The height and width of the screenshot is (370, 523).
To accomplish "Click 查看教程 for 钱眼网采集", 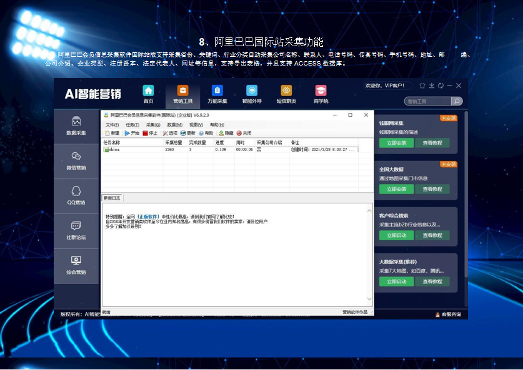I will pyautogui.click(x=432, y=143).
